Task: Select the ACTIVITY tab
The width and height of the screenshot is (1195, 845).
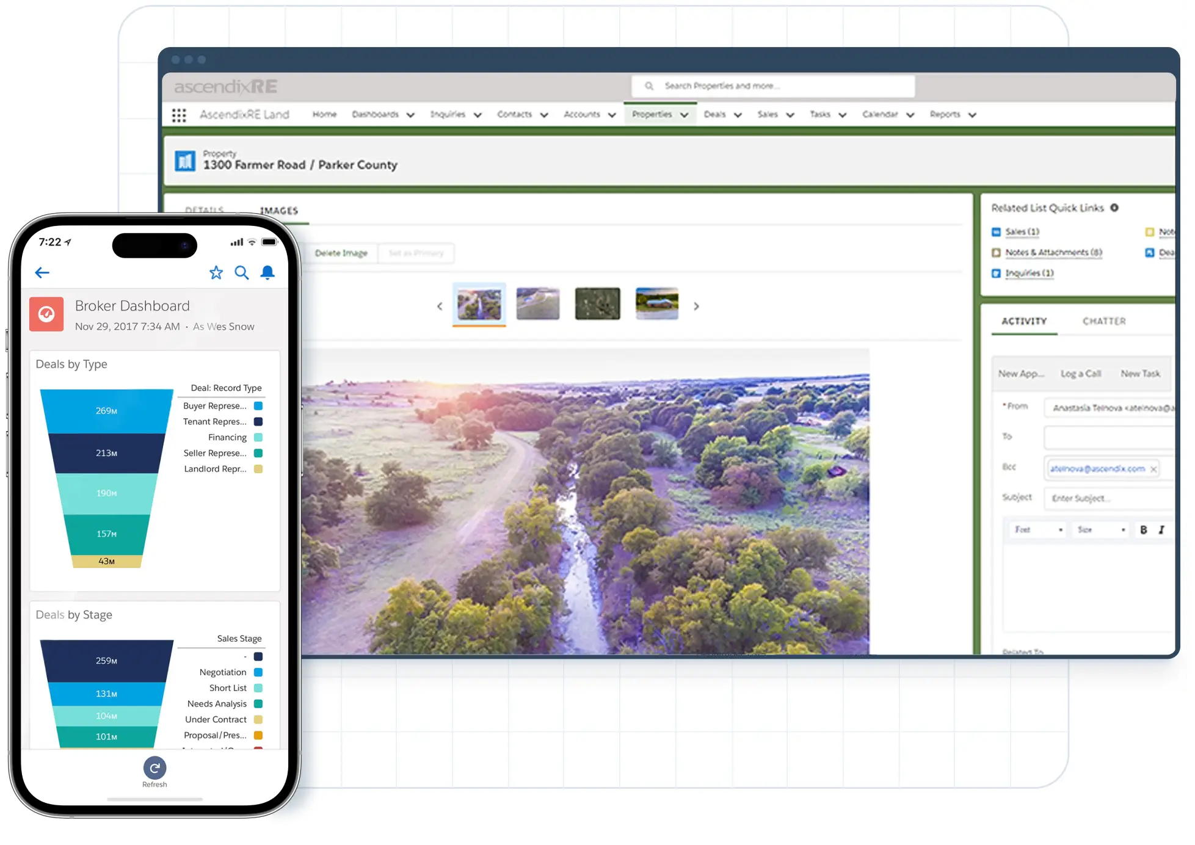Action: click(1024, 321)
